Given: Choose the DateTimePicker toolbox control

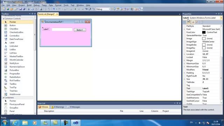Looking at the screenshot, I should (x=16, y=39).
